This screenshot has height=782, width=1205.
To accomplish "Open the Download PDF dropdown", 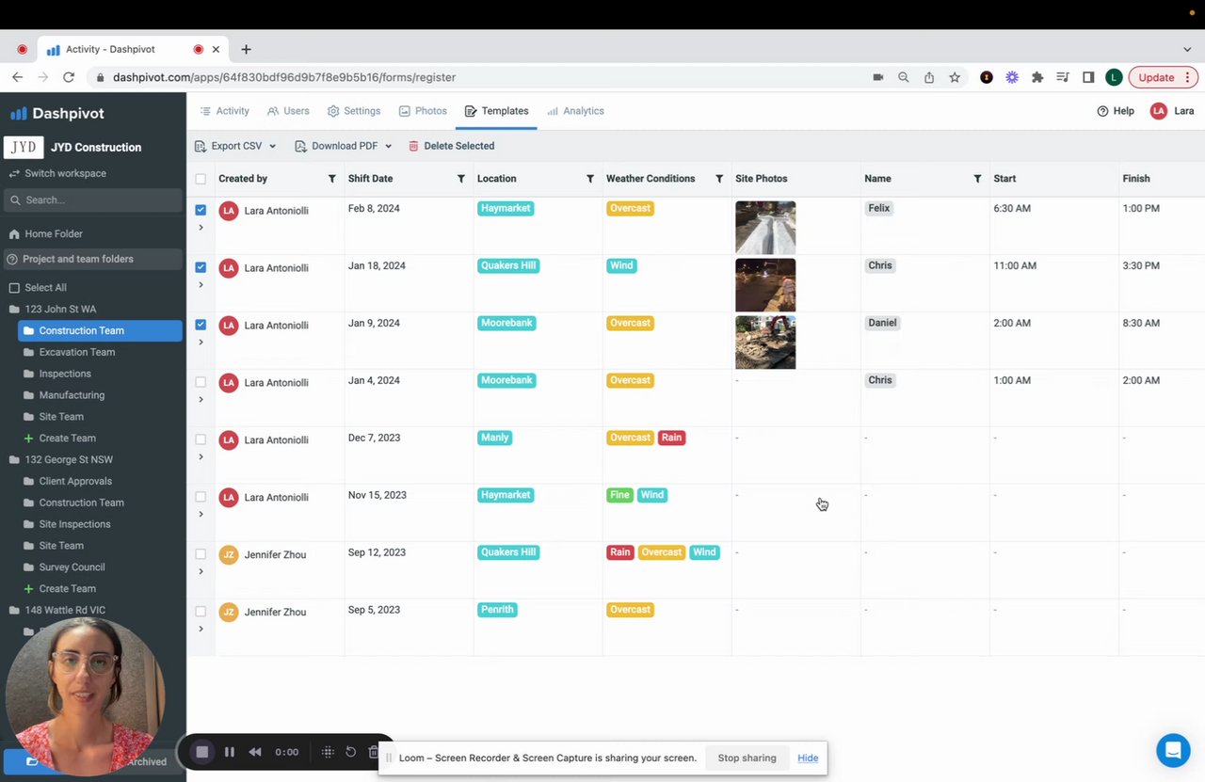I will 344,146.
